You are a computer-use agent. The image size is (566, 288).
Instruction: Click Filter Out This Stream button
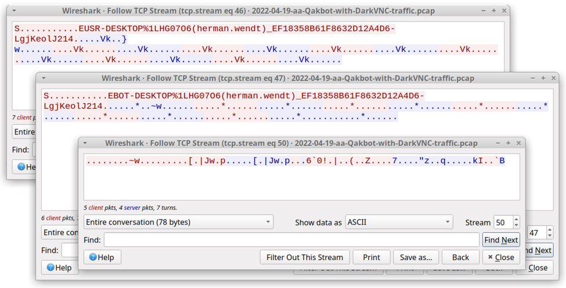(x=305, y=257)
